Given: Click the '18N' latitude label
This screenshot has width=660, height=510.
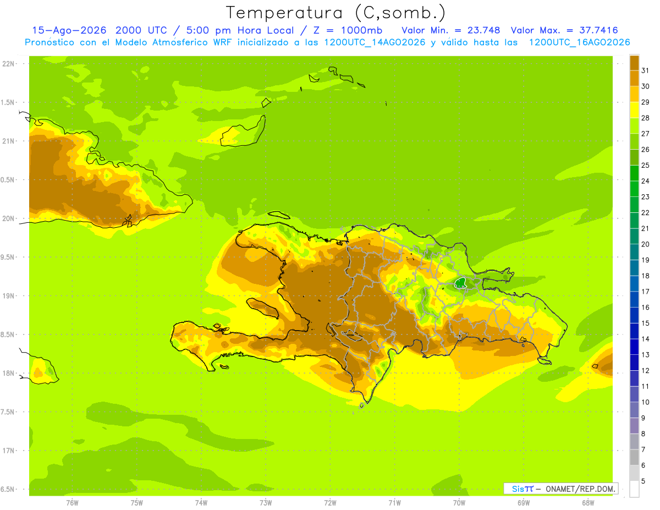Looking at the screenshot, I should [x=9, y=374].
